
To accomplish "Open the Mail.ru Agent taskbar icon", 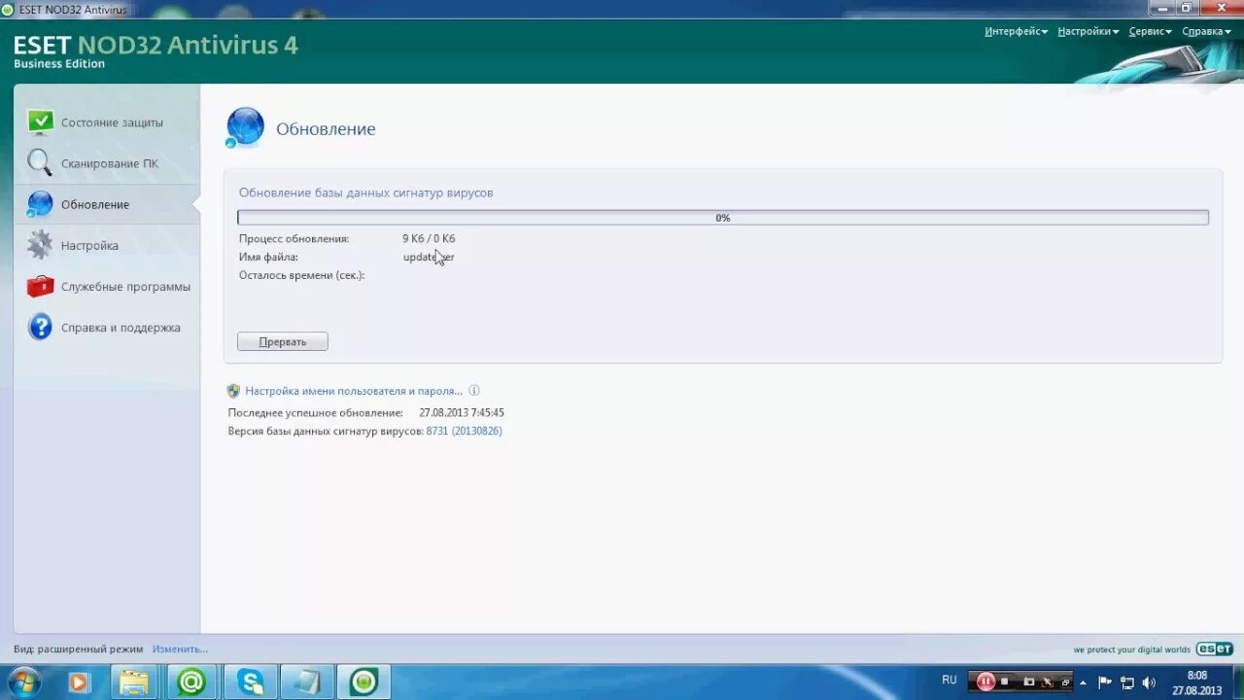I will (x=191, y=682).
